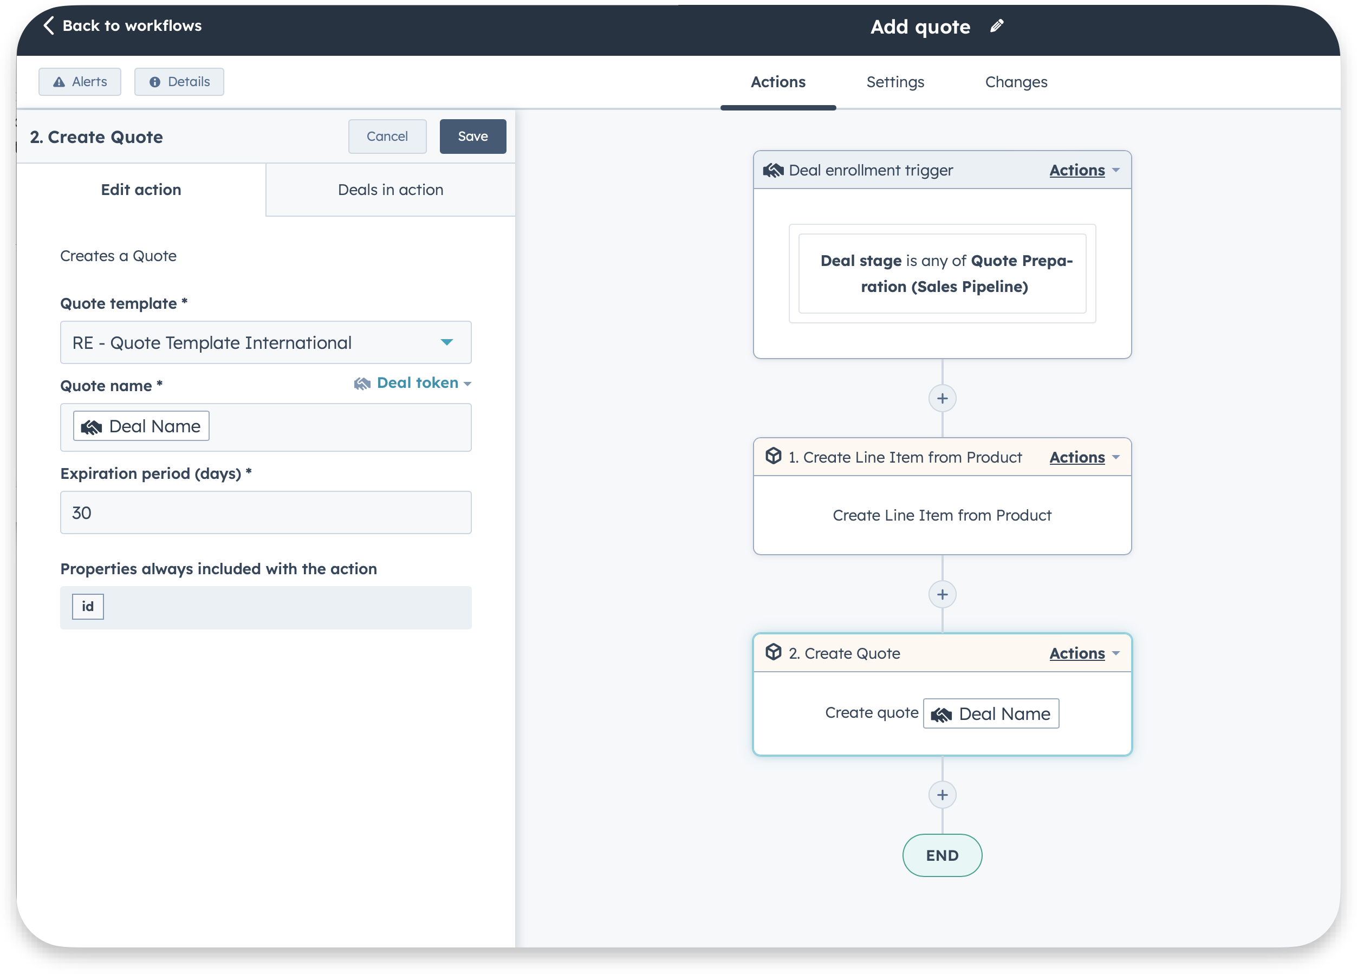Click the Deal Name token chip in Quote name field
Viewport: 1357px width, 974px height.
pyautogui.click(x=141, y=426)
